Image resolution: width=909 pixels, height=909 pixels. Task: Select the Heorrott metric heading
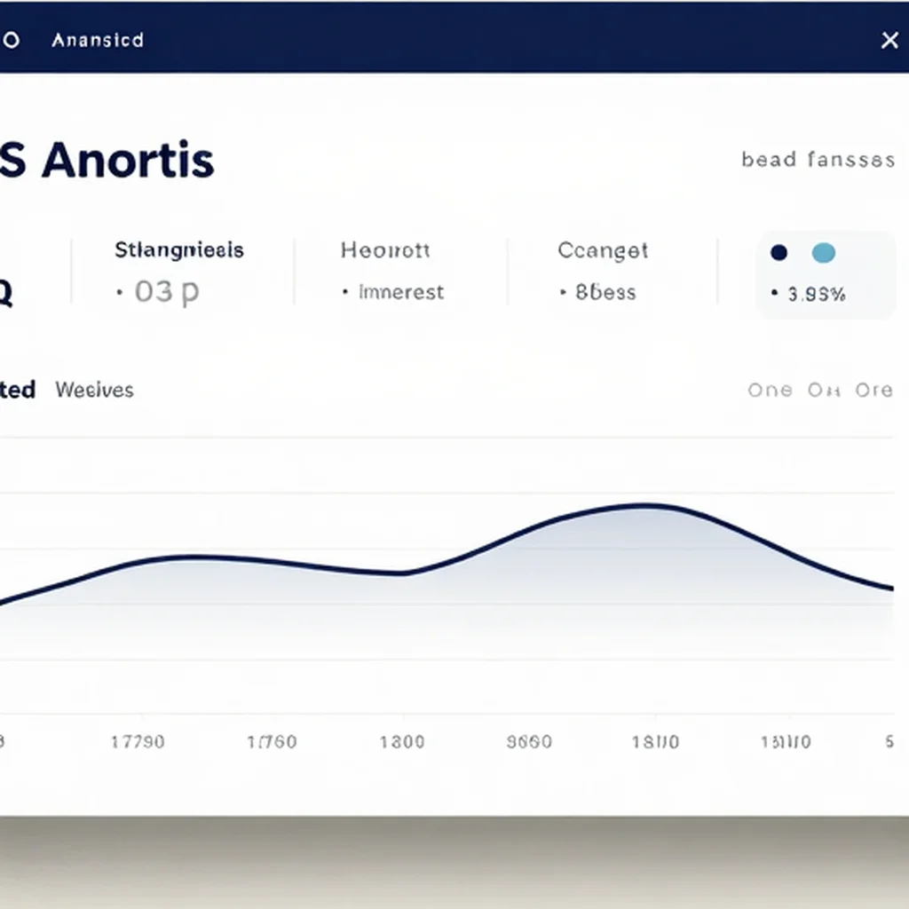pos(385,250)
